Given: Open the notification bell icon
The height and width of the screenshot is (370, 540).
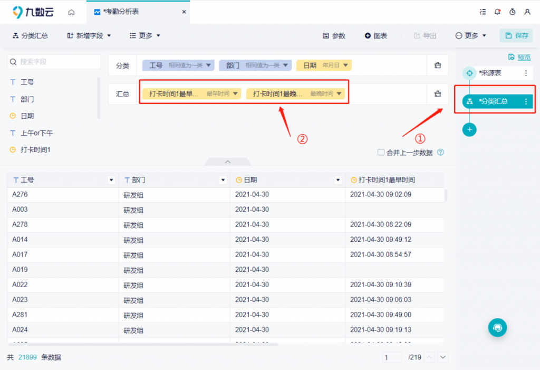Looking at the screenshot, I should pyautogui.click(x=497, y=12).
